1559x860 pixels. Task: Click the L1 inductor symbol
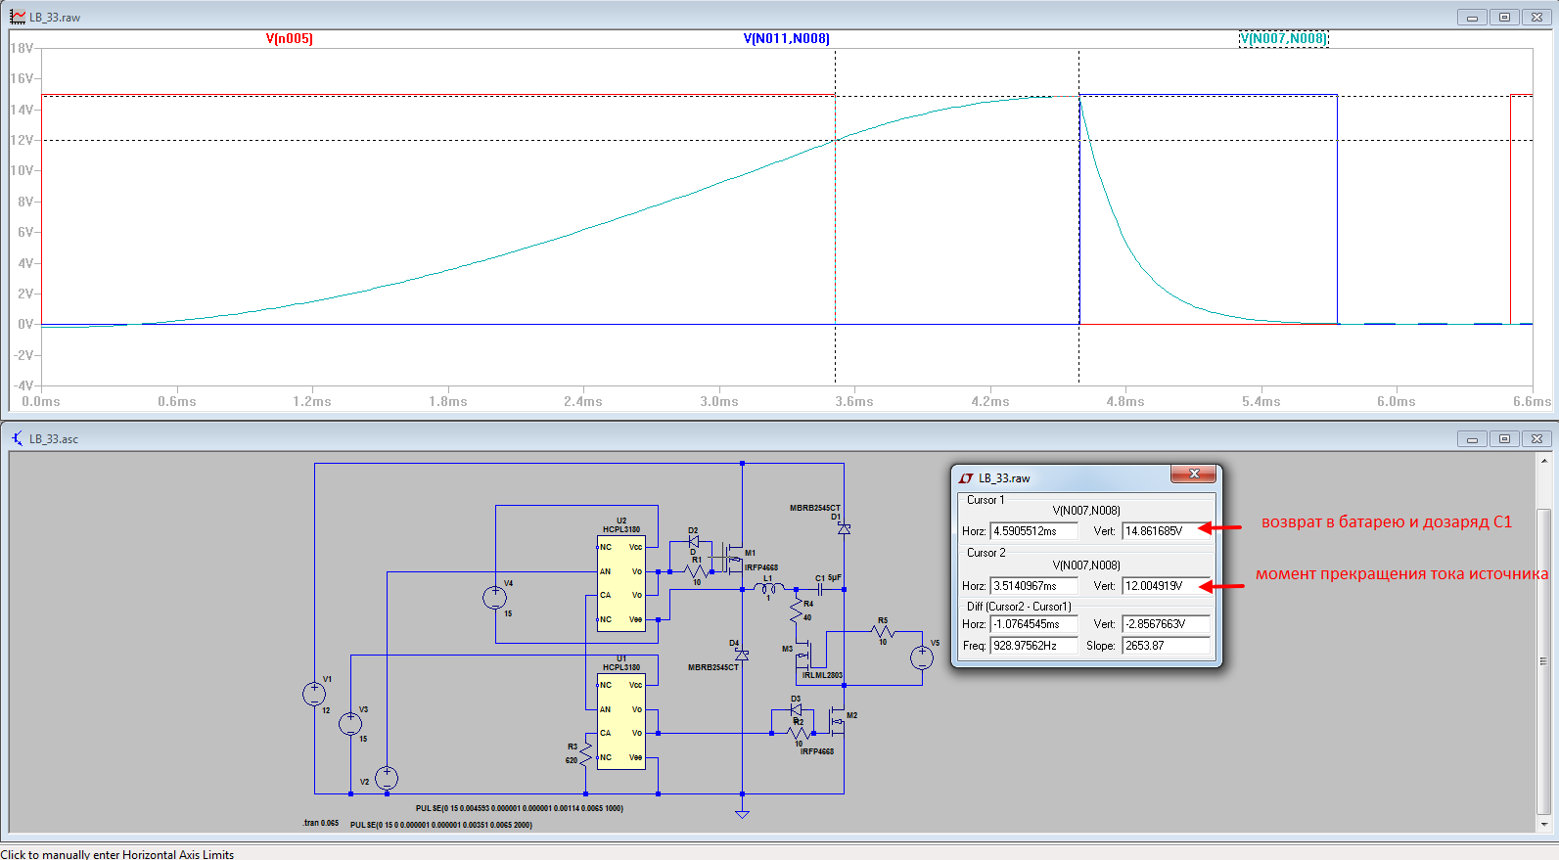coord(768,588)
